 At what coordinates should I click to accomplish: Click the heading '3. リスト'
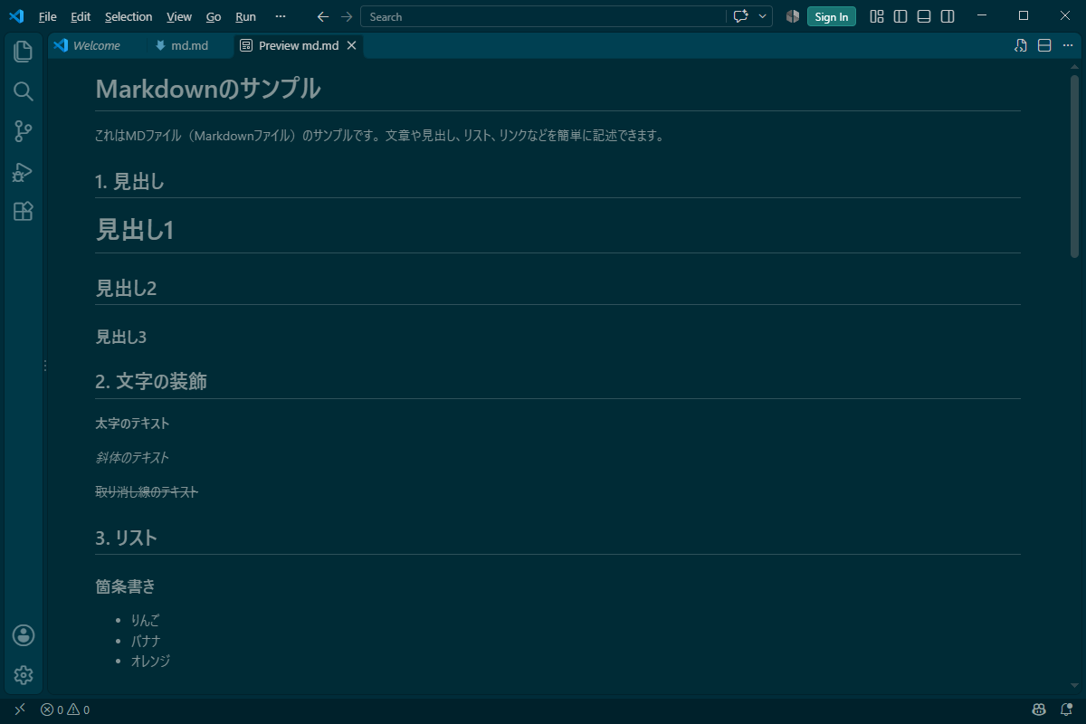point(127,538)
